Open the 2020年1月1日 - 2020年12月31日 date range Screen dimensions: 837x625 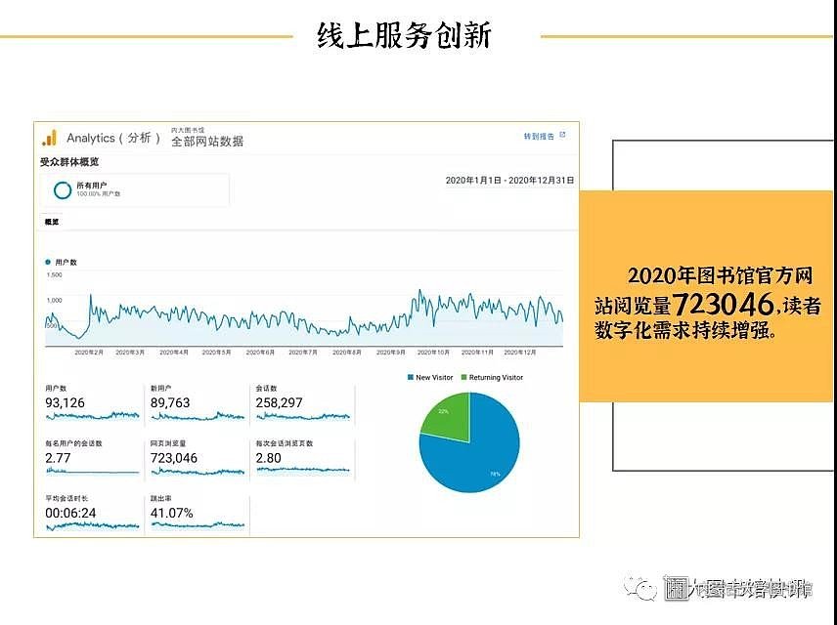[x=509, y=181]
